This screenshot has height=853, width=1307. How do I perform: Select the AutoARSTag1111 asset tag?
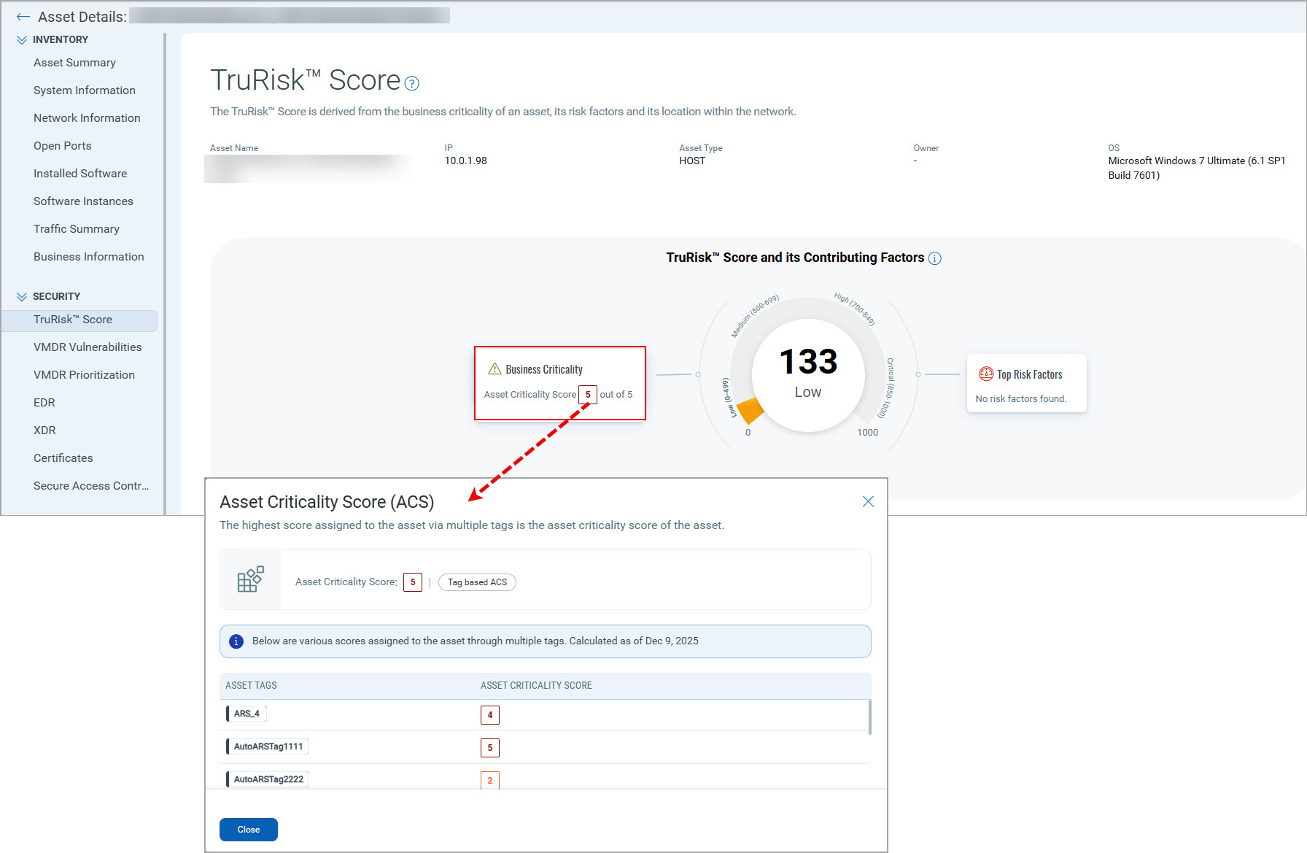tap(268, 746)
